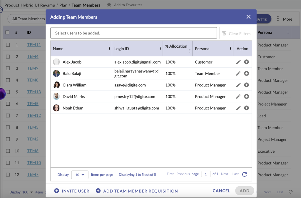The width and height of the screenshot is (301, 198).
Task: Check the checkbox for row 3 TEM9
Action: tap(7, 68)
